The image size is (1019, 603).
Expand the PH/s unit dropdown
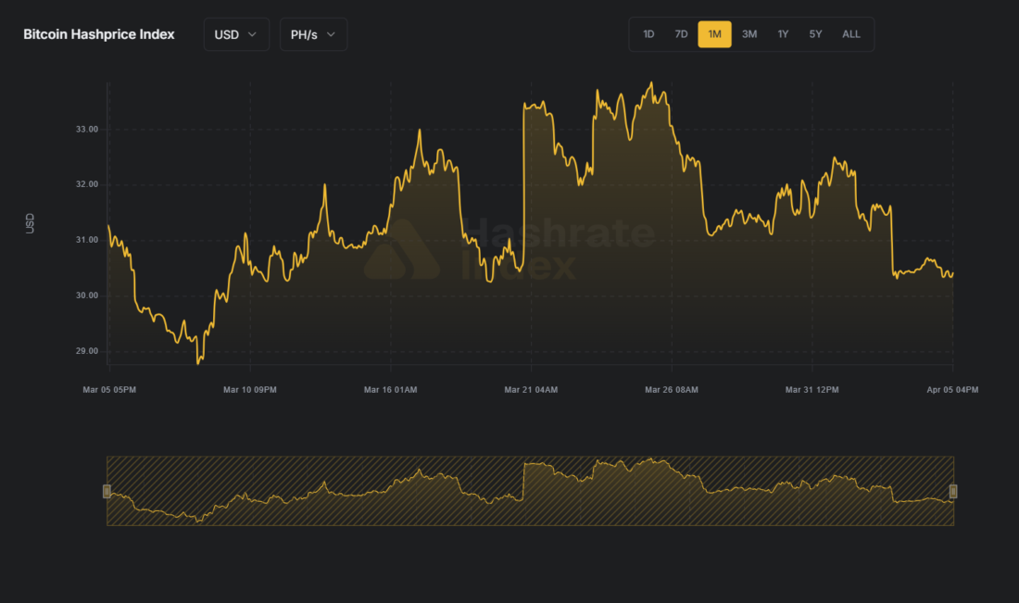coord(313,34)
